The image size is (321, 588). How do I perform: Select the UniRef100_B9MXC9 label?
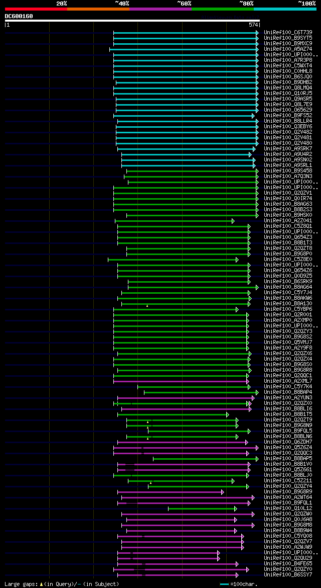pos(288,43)
